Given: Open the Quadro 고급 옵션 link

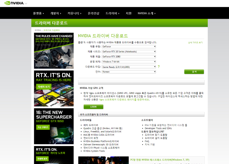Looking at the screenshot, I should click(103, 128).
